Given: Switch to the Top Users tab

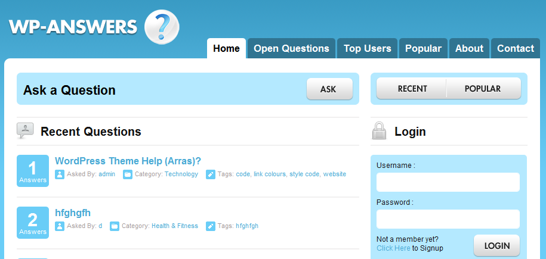Looking at the screenshot, I should pos(368,48).
